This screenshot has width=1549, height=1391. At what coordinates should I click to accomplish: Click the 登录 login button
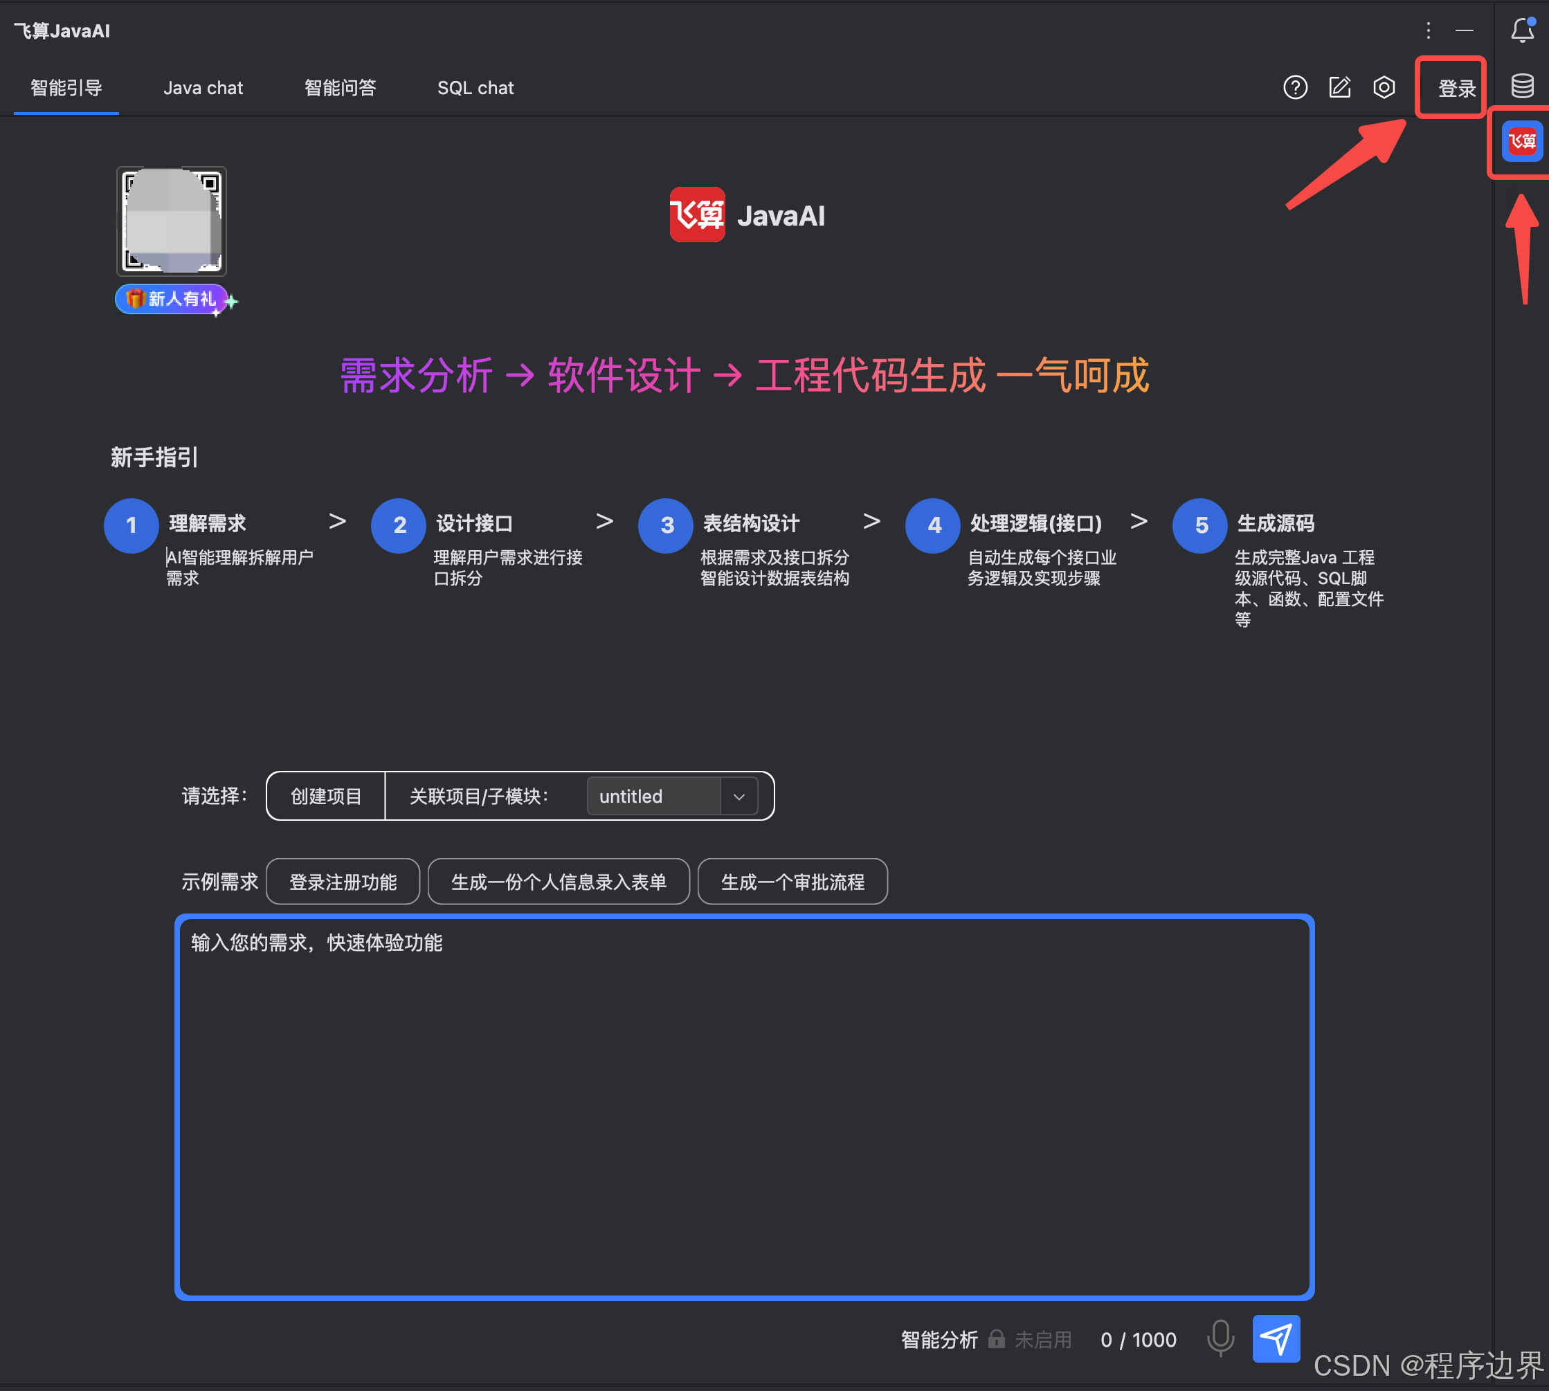(x=1456, y=89)
